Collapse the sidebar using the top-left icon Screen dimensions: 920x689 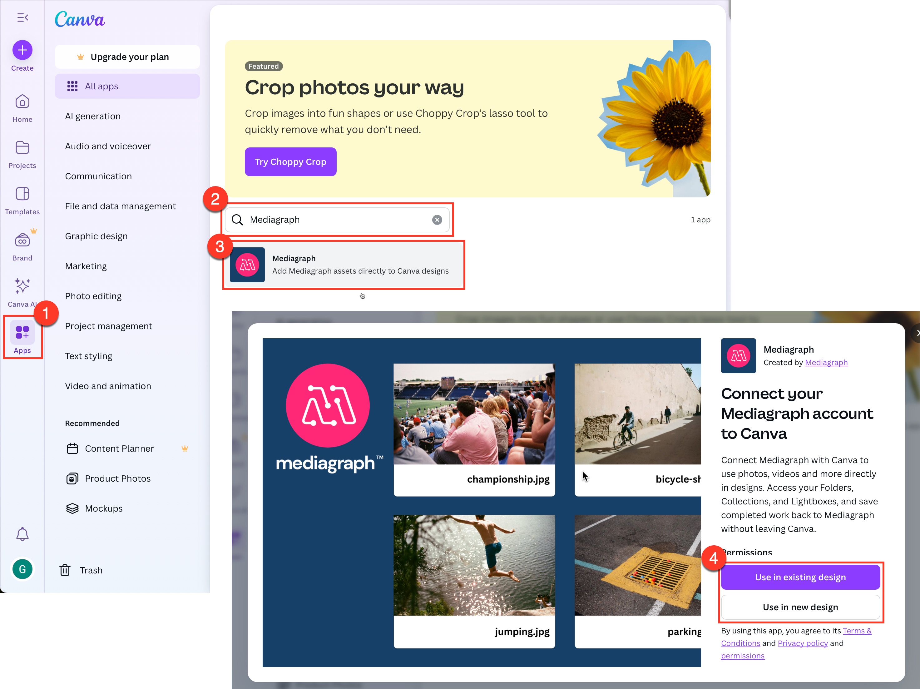[x=23, y=17]
